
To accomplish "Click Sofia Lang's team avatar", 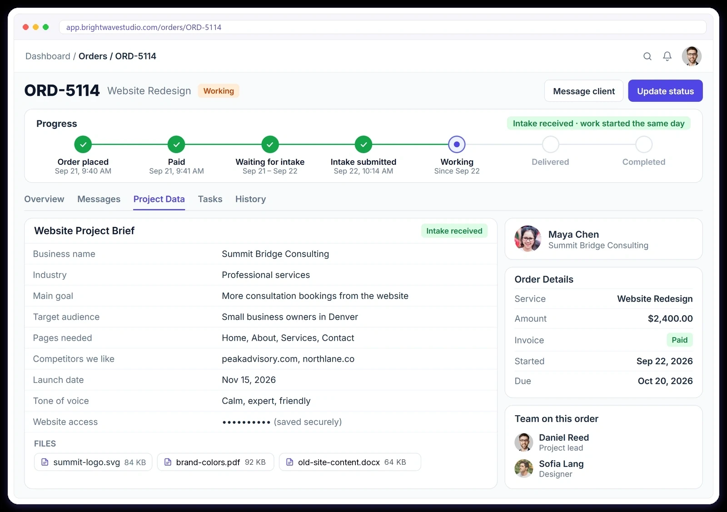I will (524, 468).
